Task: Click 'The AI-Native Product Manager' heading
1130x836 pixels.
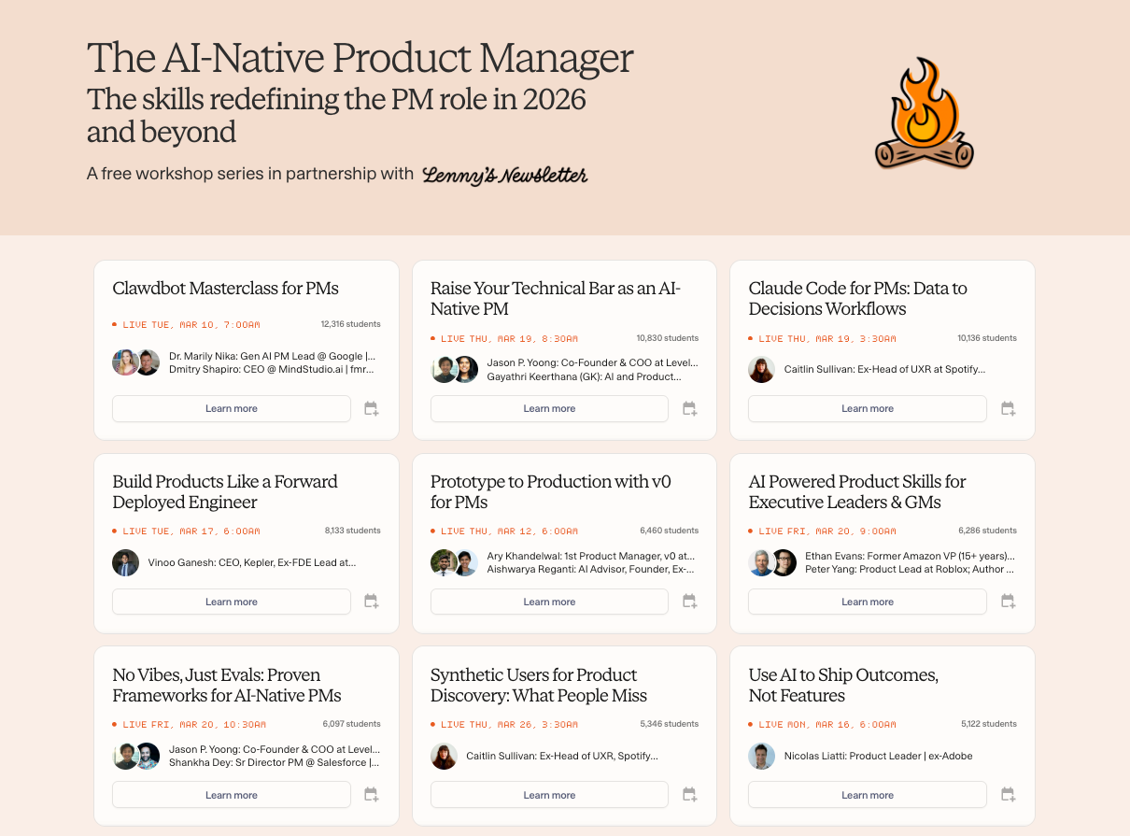Action: [x=360, y=58]
